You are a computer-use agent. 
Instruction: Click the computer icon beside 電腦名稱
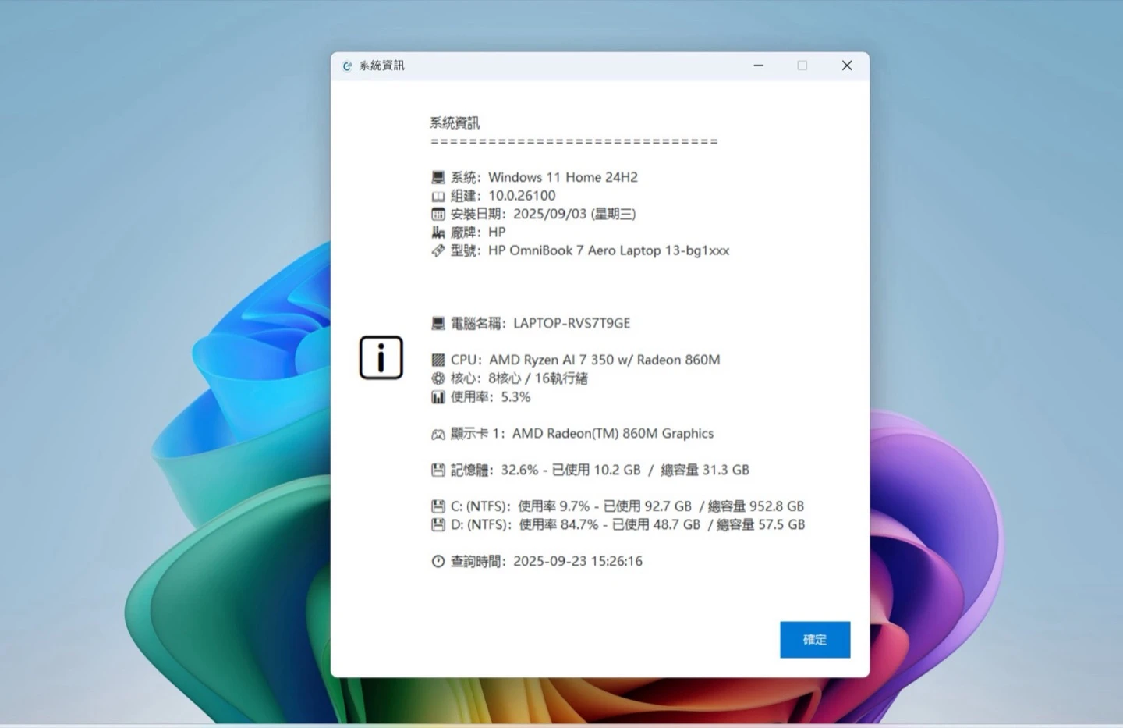click(x=438, y=323)
